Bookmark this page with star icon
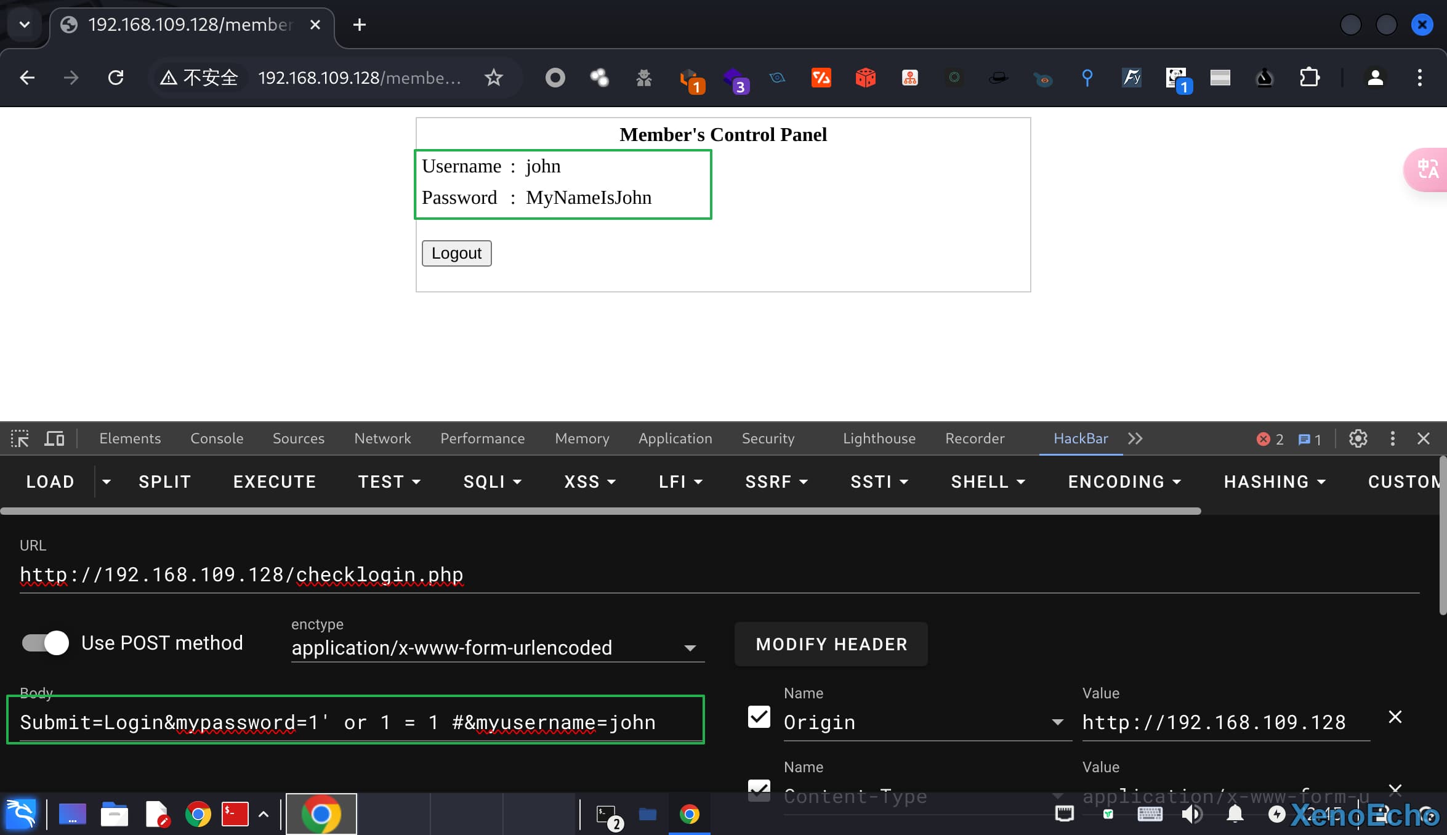The image size is (1447, 835). tap(493, 78)
